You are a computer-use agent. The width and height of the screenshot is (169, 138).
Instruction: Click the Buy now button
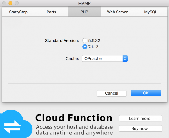[141, 128]
